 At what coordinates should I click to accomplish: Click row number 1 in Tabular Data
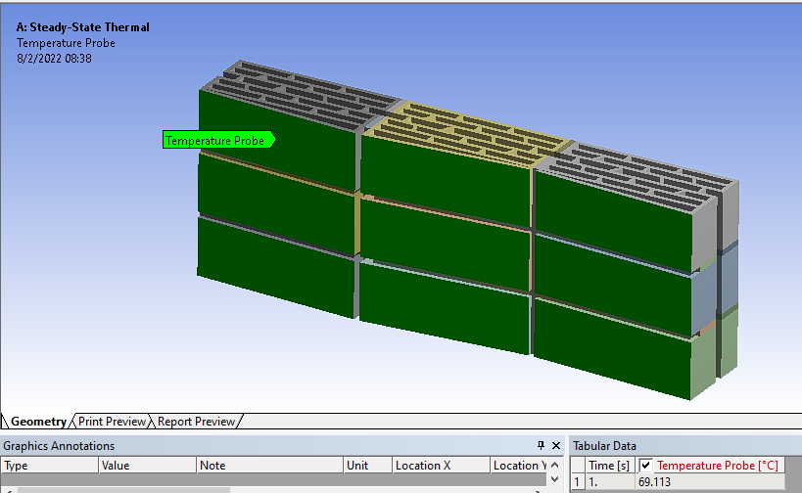pyautogui.click(x=577, y=482)
